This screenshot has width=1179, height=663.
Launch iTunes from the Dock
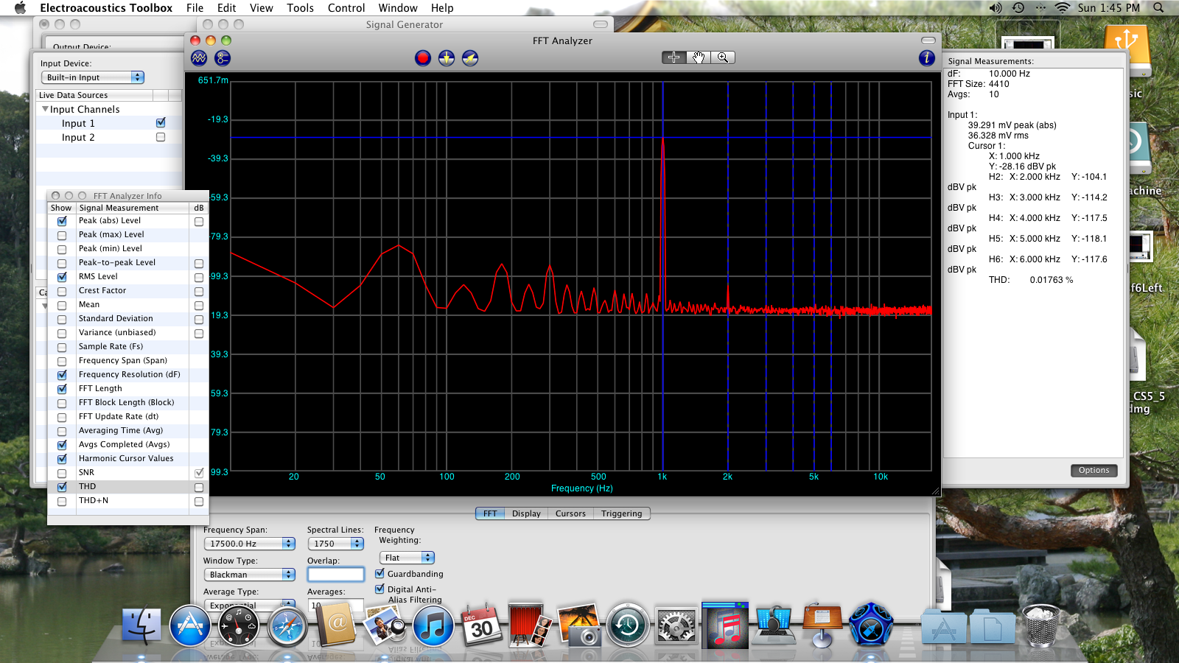(x=433, y=626)
